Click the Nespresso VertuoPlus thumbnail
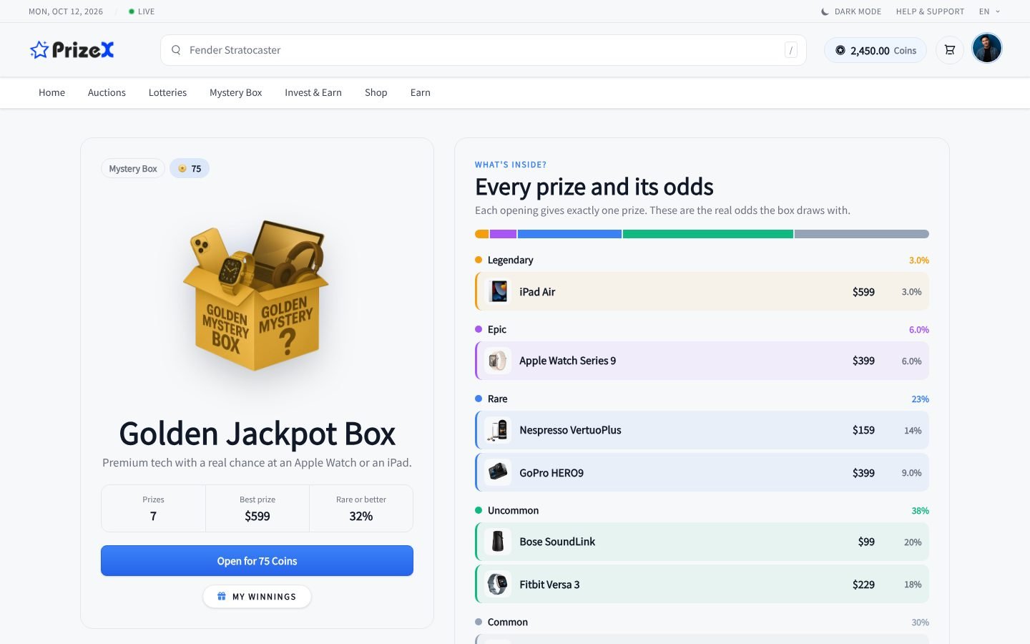 tap(498, 430)
